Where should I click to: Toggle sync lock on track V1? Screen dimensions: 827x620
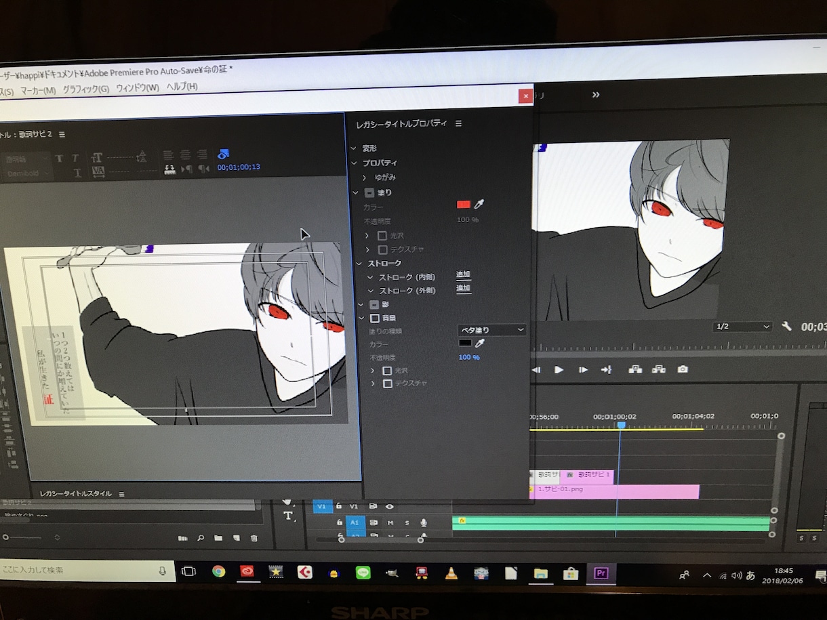[x=373, y=506]
